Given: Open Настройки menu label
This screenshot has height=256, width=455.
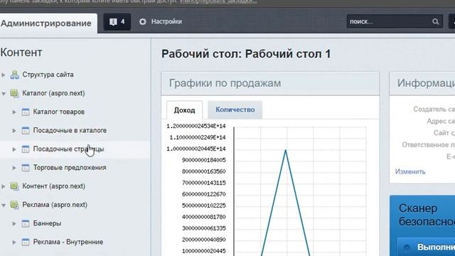Looking at the screenshot, I should (x=166, y=22).
